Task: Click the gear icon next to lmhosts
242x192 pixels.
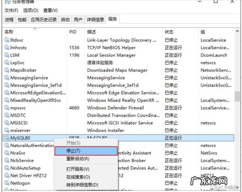Action: click(7, 48)
